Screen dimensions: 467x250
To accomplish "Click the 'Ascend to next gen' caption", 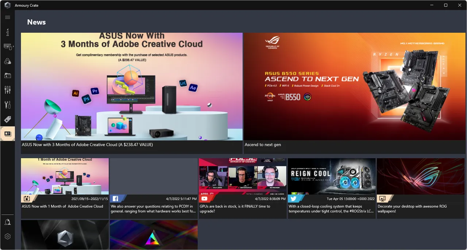I will (263, 145).
